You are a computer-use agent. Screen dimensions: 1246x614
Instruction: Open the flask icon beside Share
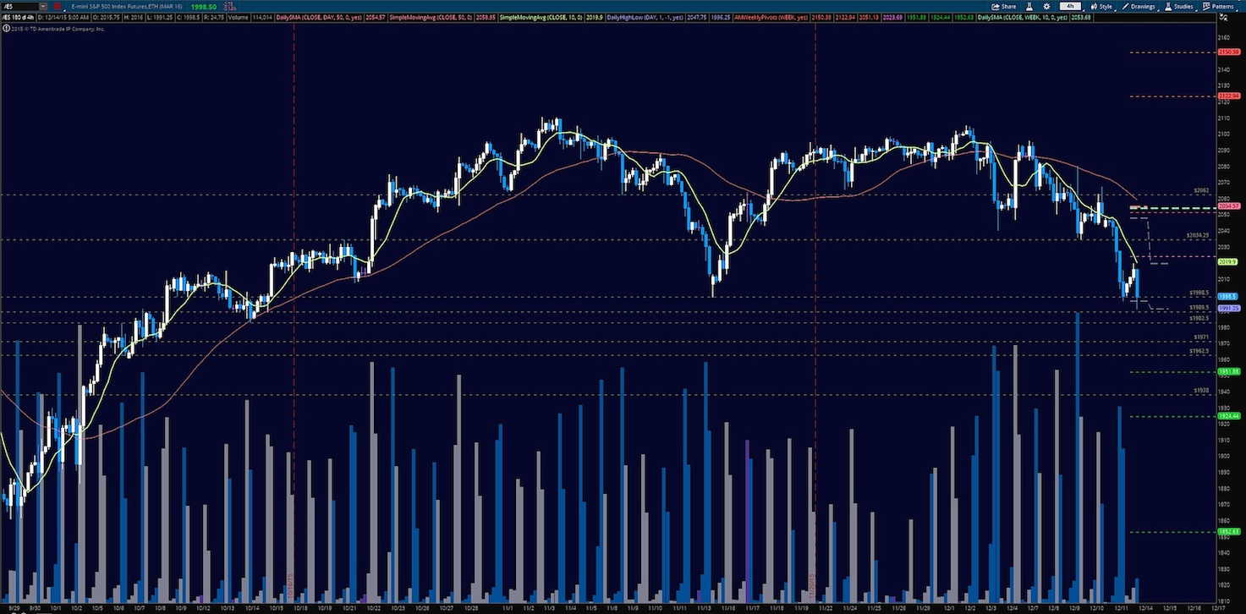point(1029,7)
